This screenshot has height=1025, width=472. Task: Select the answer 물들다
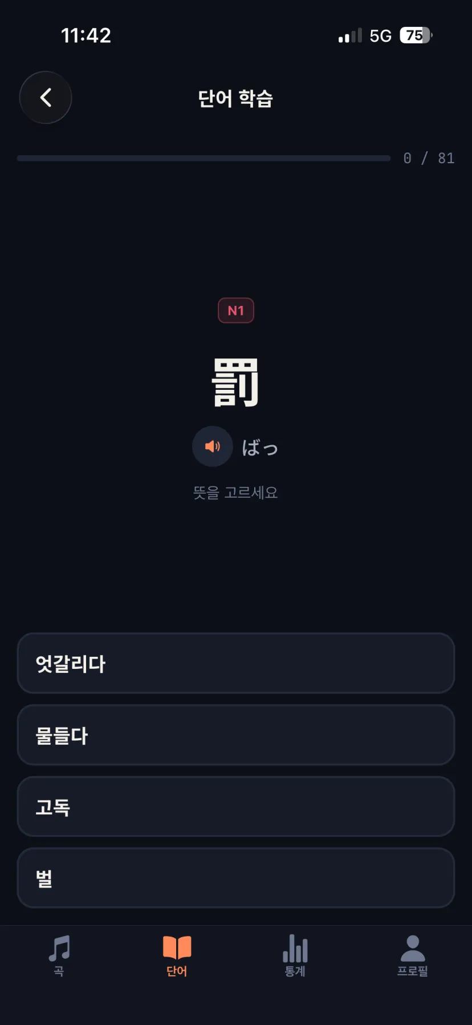coord(236,735)
